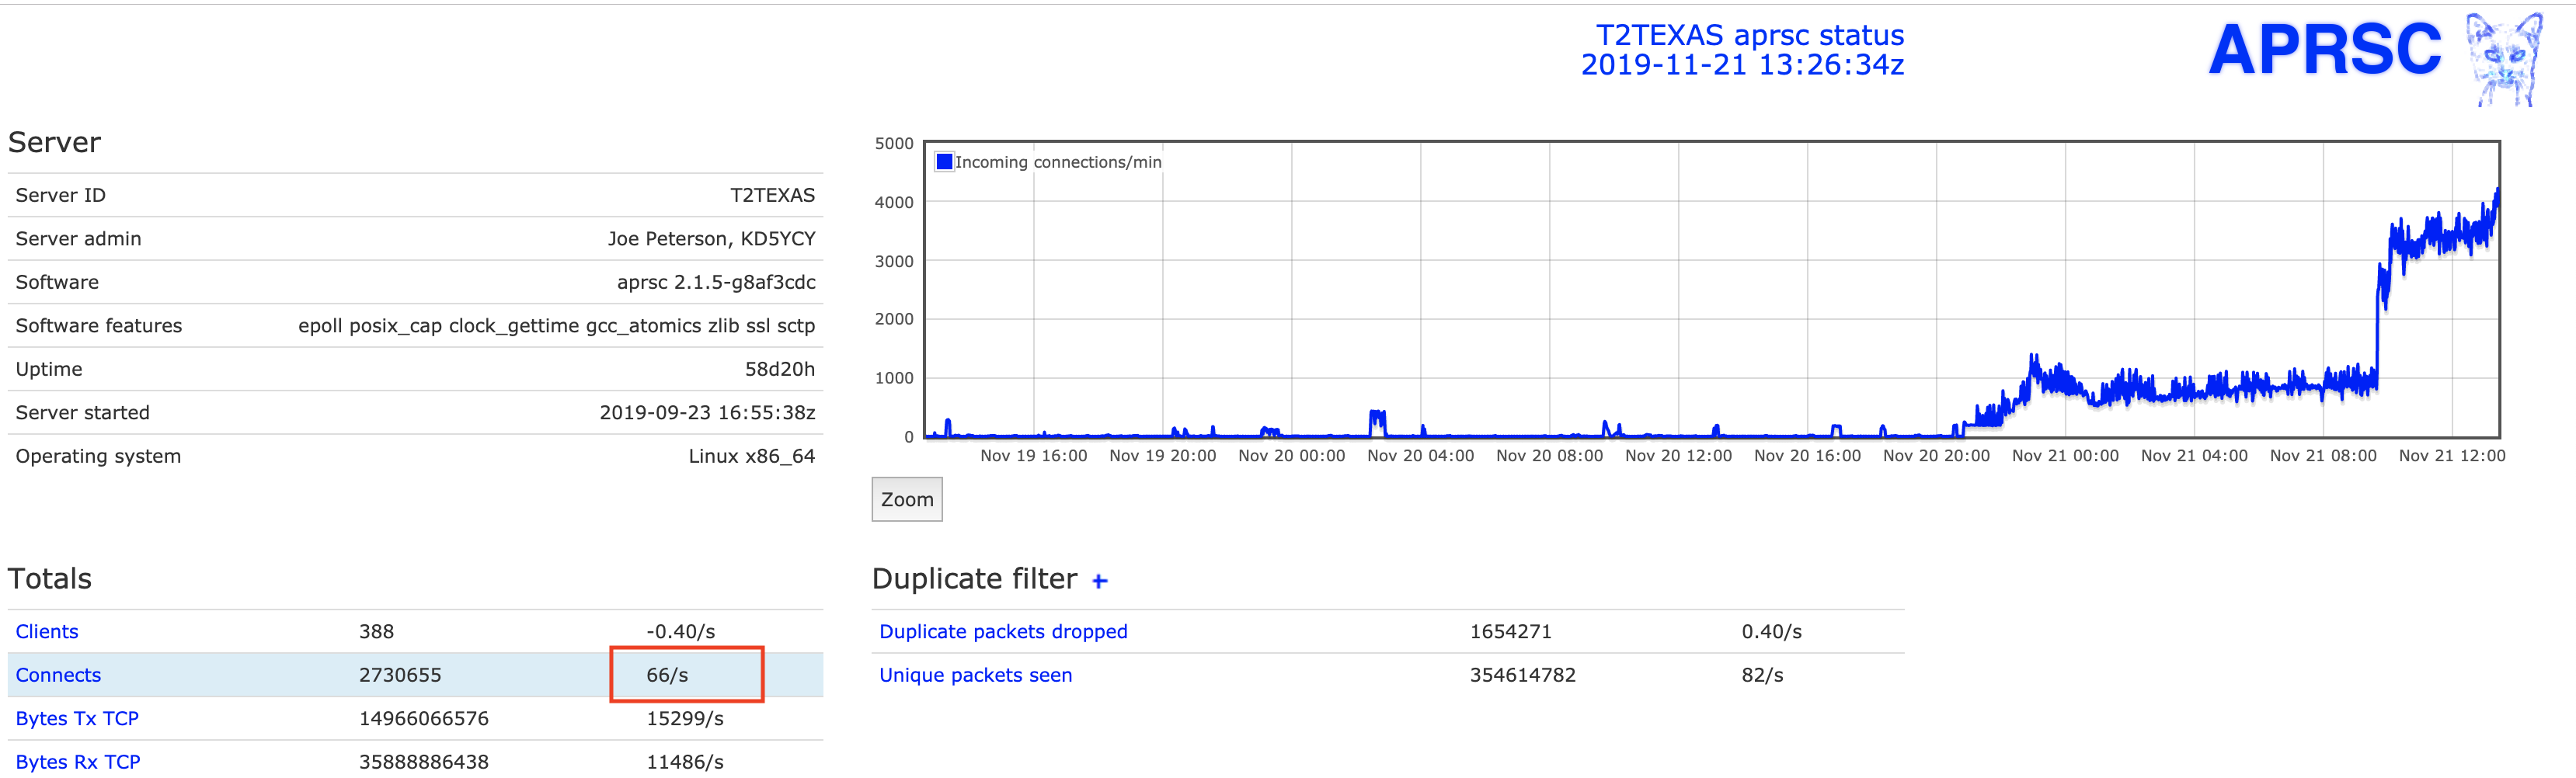Click Incoming connections/min legend label
This screenshot has height=778, width=2576.
1058,161
